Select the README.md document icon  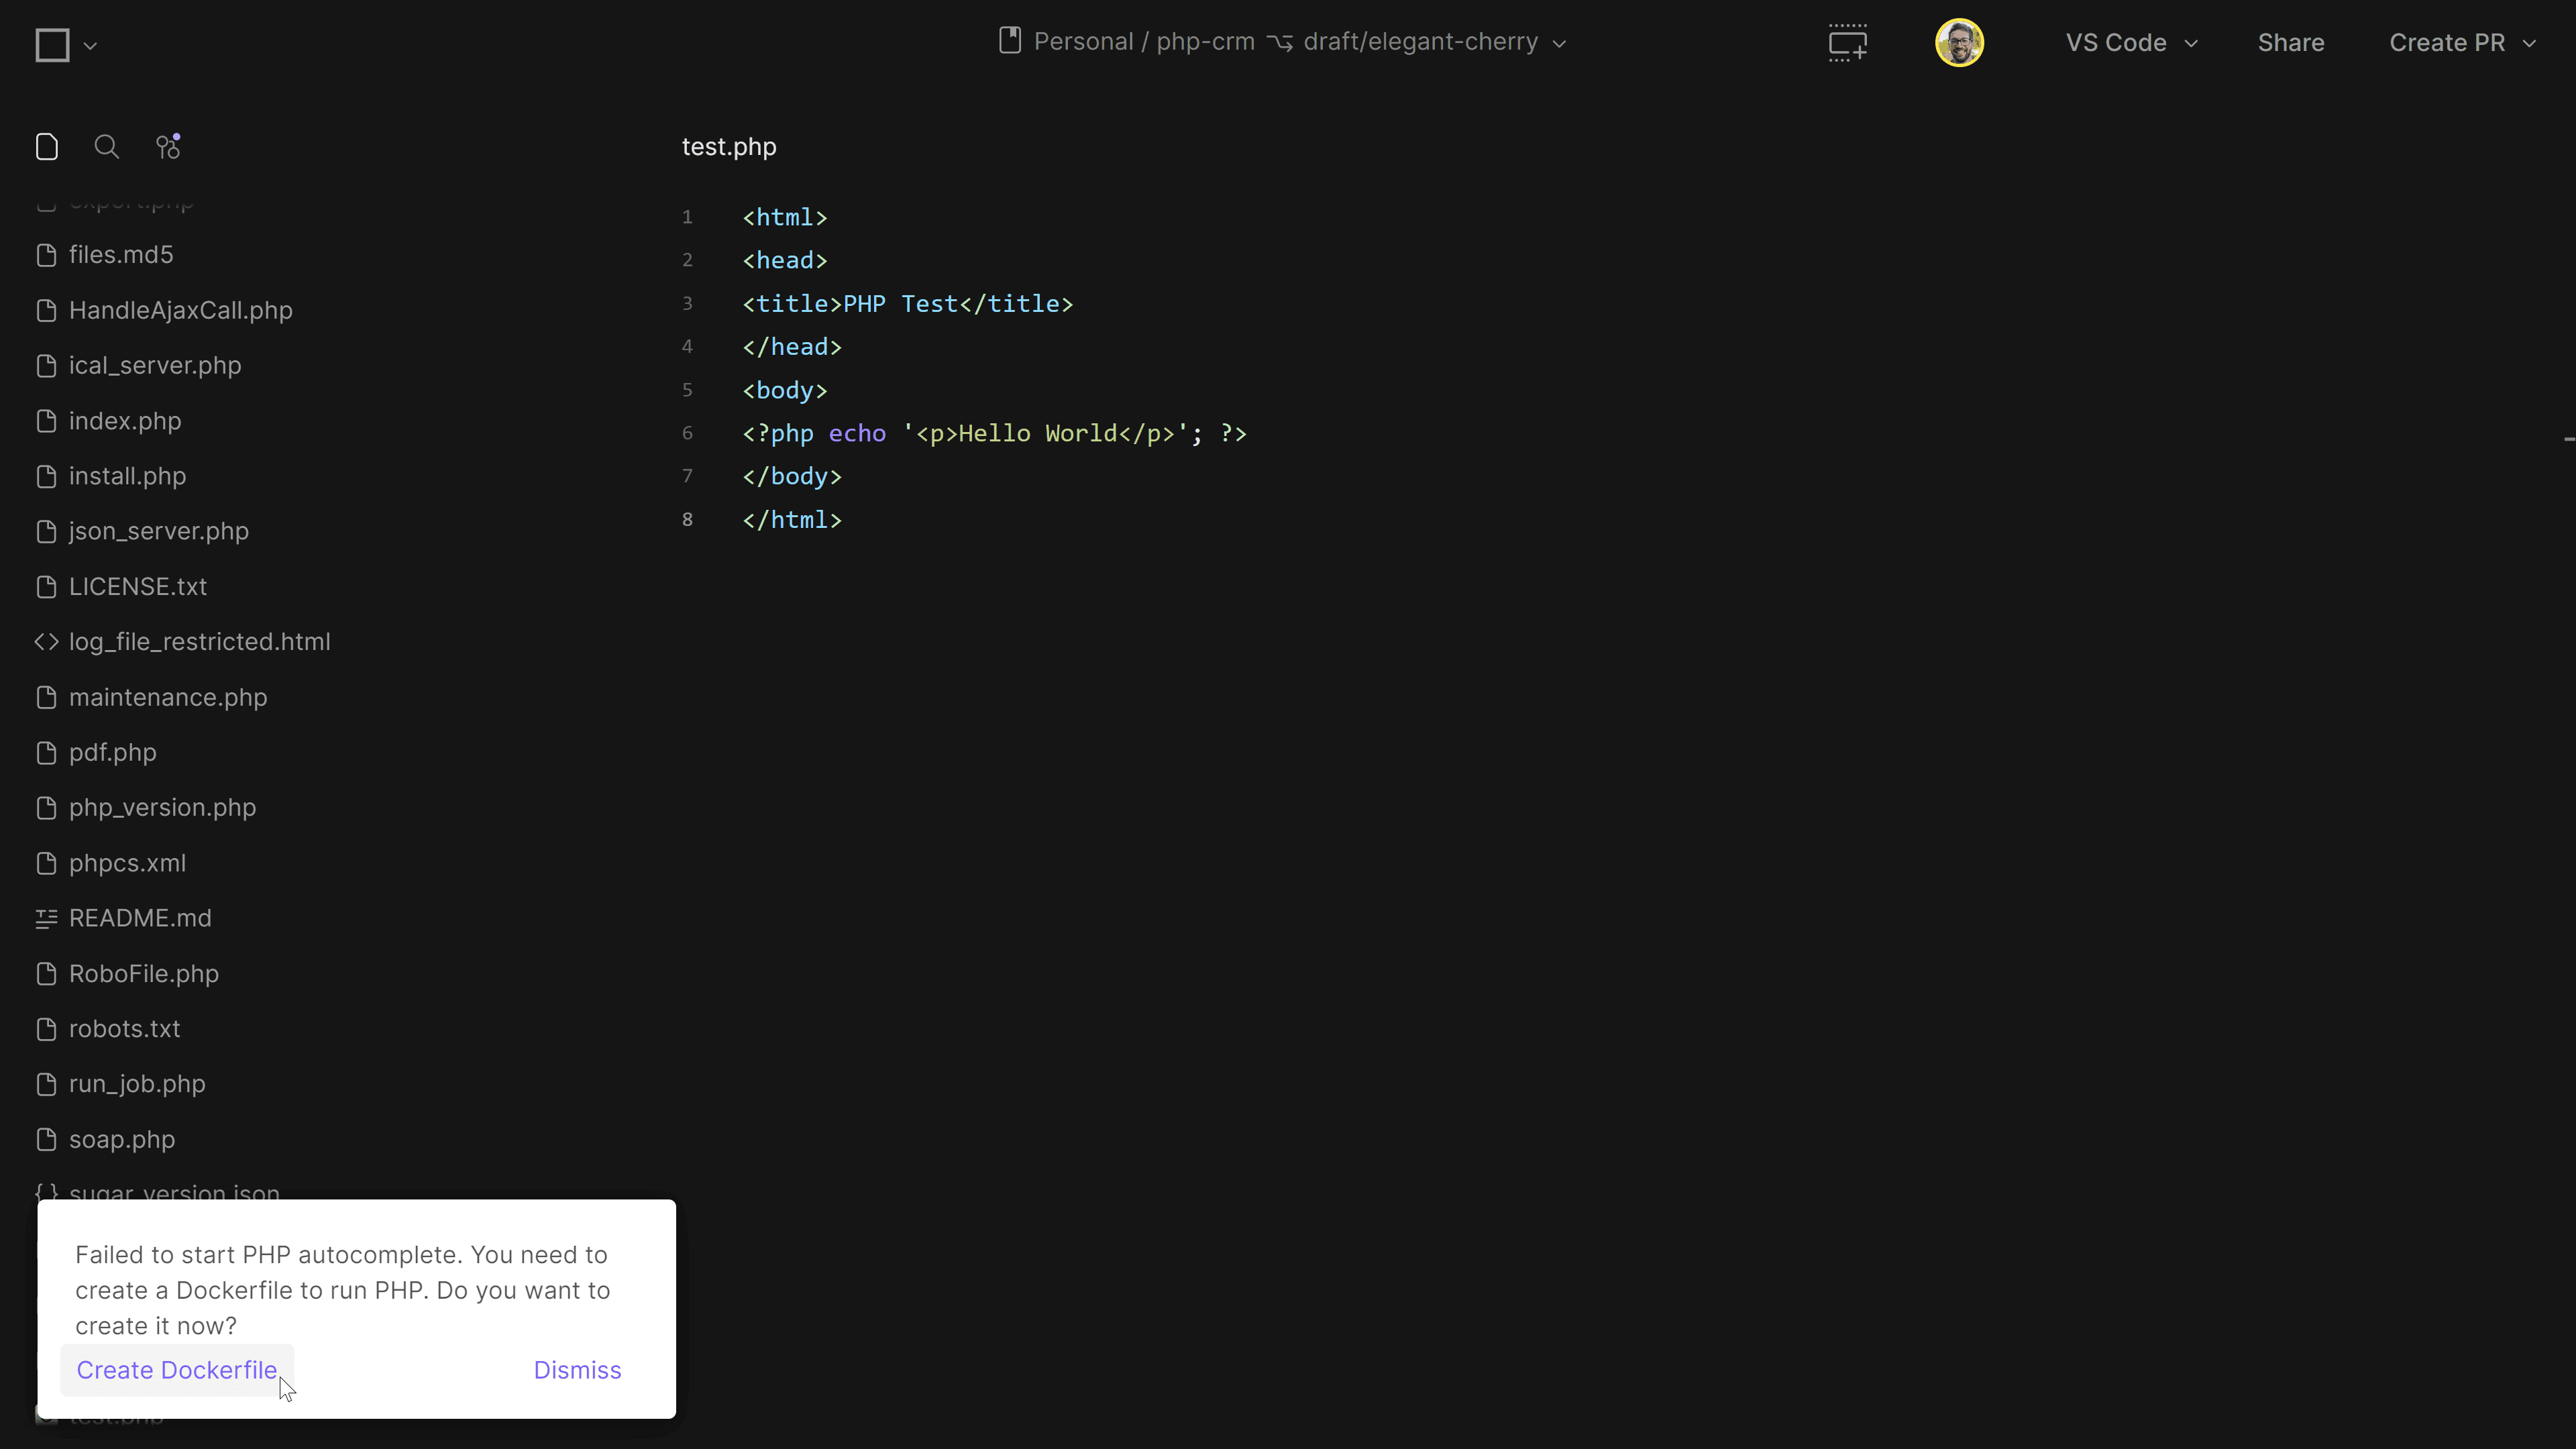coord(46,918)
